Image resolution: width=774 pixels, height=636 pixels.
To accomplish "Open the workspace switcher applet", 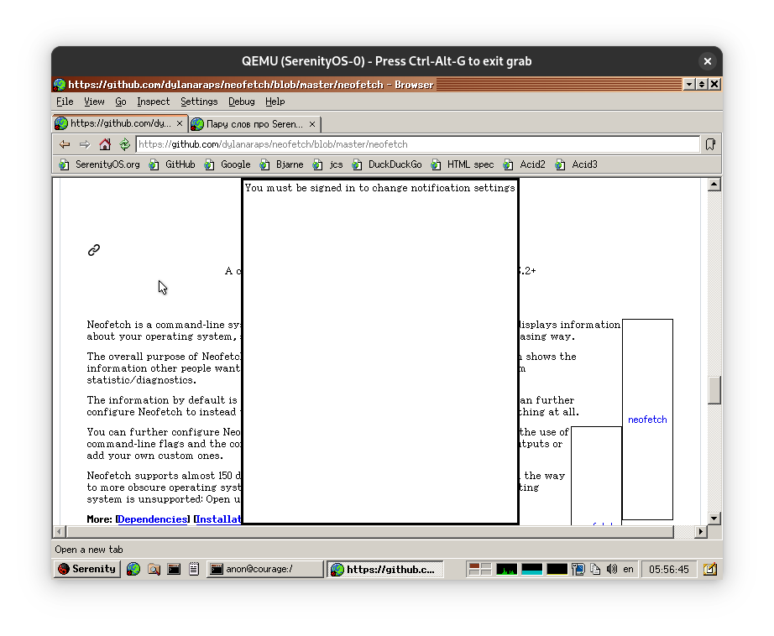I will (480, 569).
